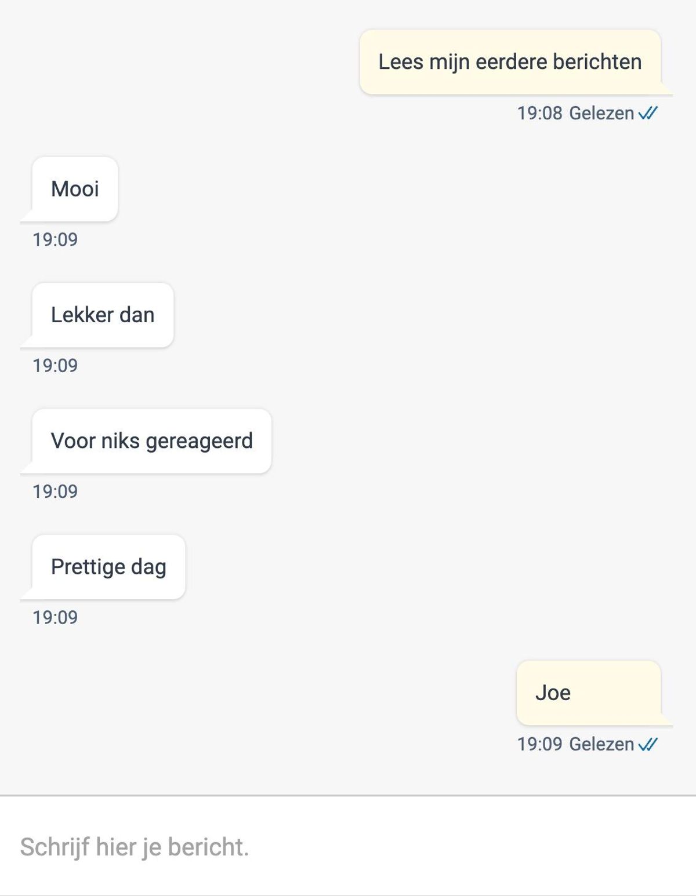The width and height of the screenshot is (696, 896).
Task: Click the 19:09 timestamp under 'Voor niks gereageerd'
Action: pos(55,491)
